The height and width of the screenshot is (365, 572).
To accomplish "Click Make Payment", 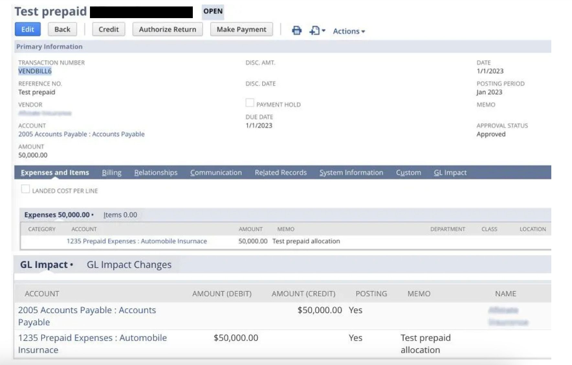I will (241, 29).
